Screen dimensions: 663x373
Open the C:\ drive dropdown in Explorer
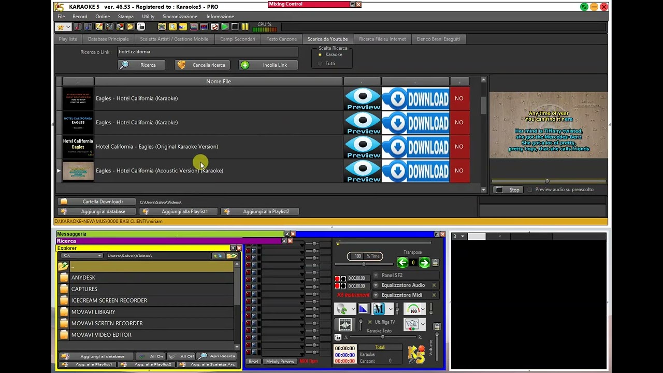[82, 256]
